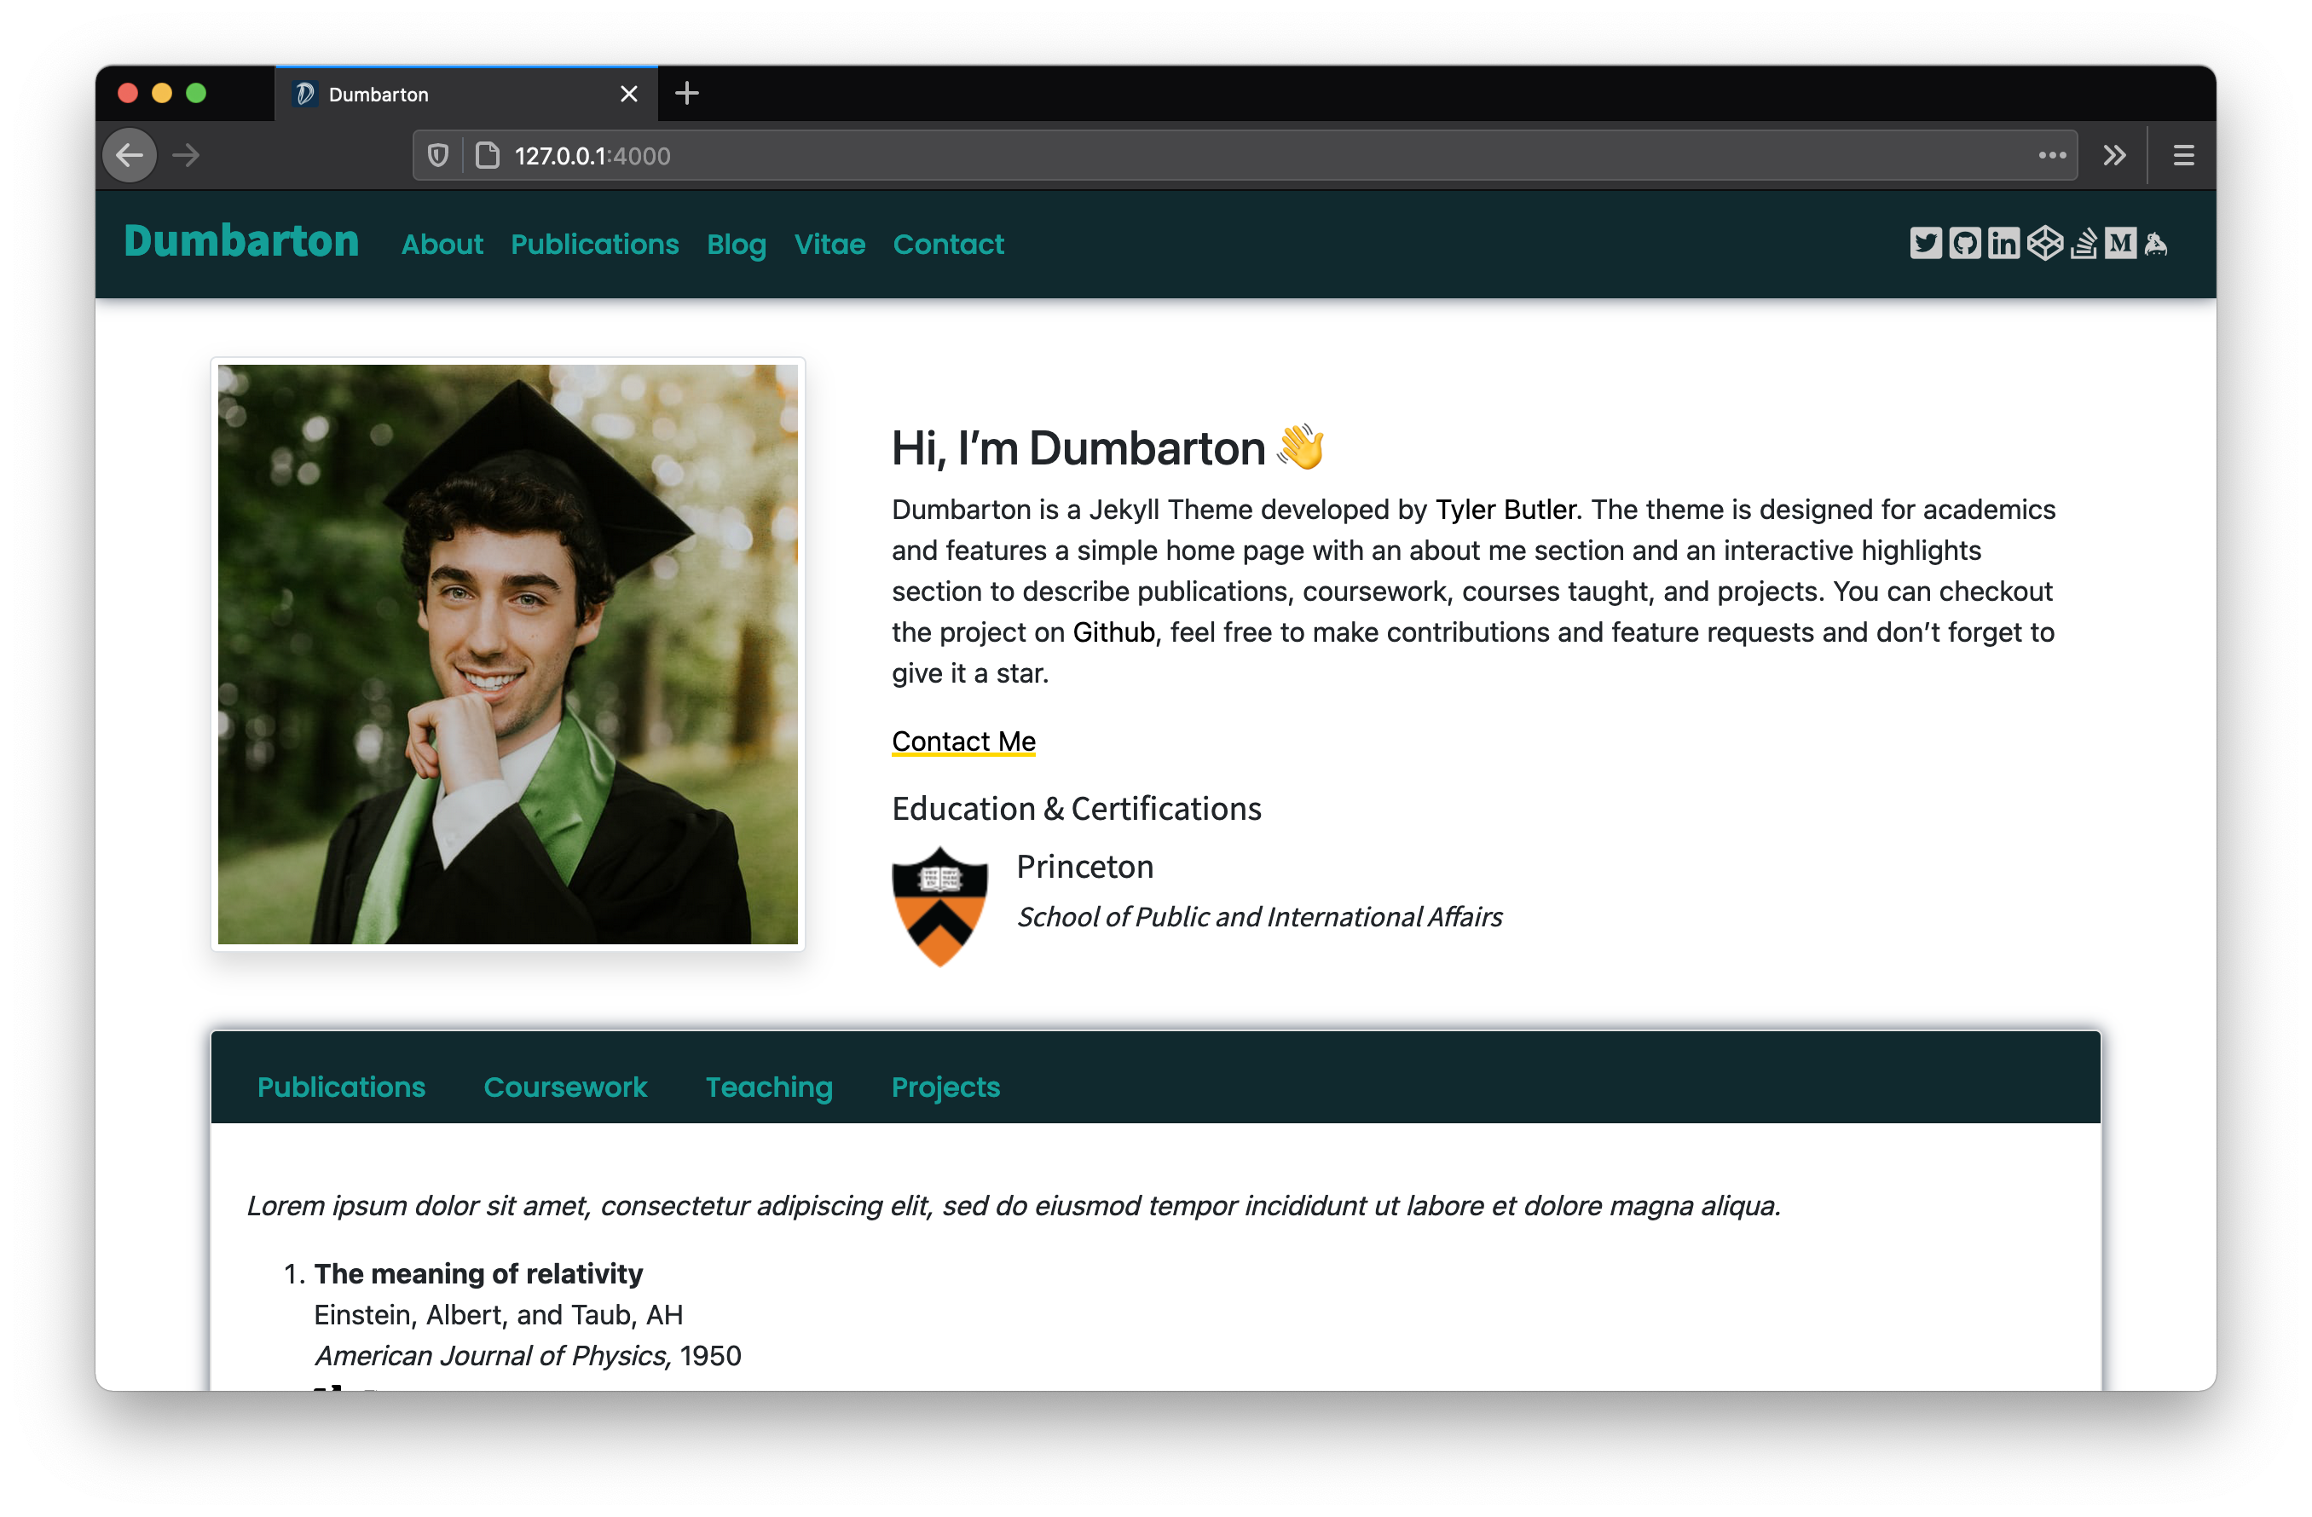This screenshot has width=2312, height=1517.
Task: Expand the Coursework section tab
Action: pos(564,1087)
